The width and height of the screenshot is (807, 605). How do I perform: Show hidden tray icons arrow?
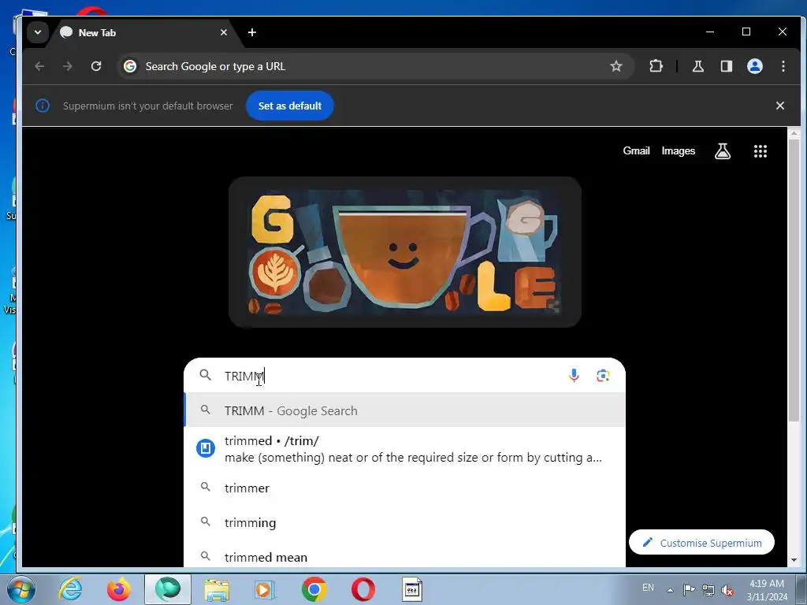[670, 590]
